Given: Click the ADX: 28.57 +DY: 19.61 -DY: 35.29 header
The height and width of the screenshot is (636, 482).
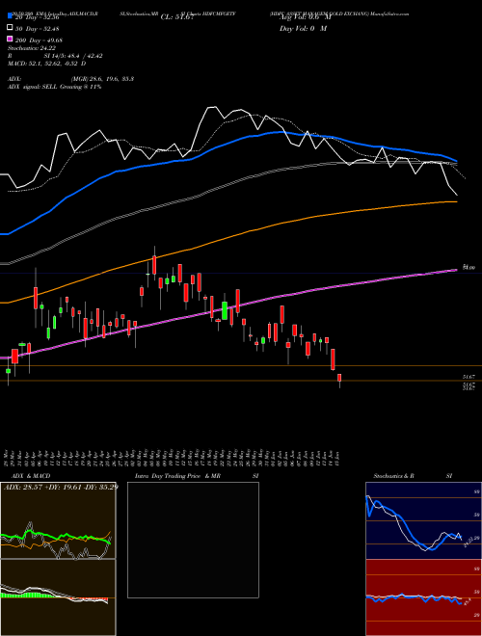Looking at the screenshot, I should [61, 487].
